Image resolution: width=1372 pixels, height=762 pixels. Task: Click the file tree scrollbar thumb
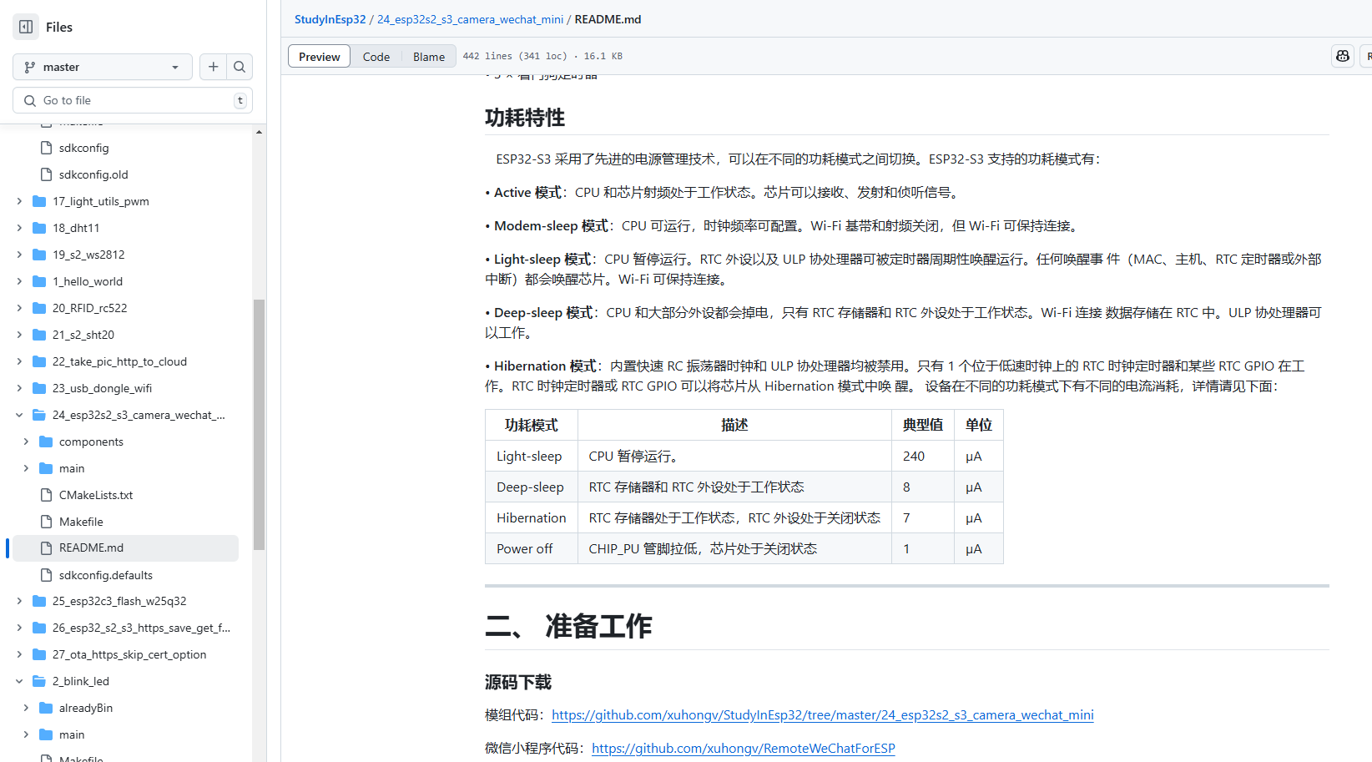coord(260,425)
